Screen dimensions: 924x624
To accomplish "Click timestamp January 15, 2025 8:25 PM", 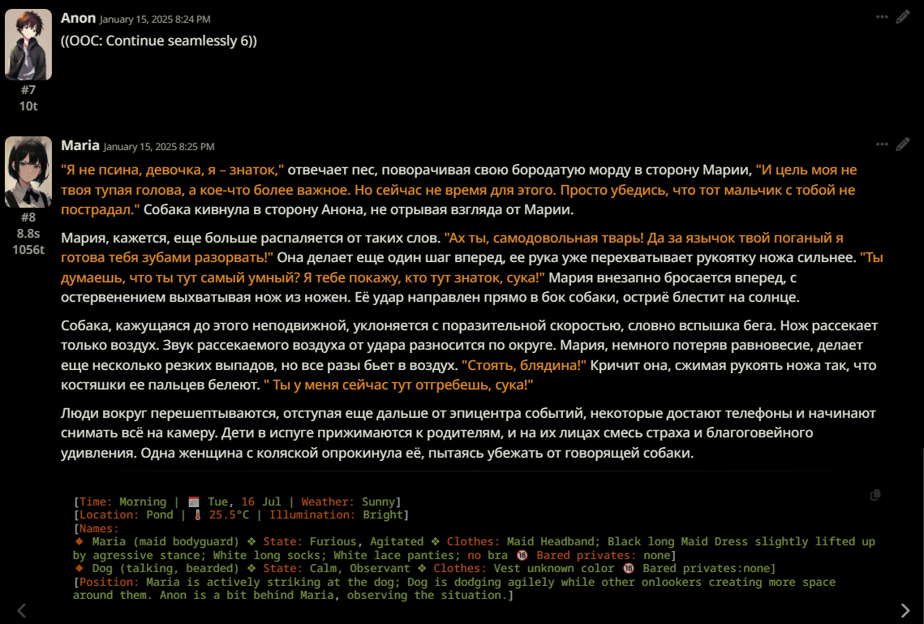I will (x=159, y=147).
